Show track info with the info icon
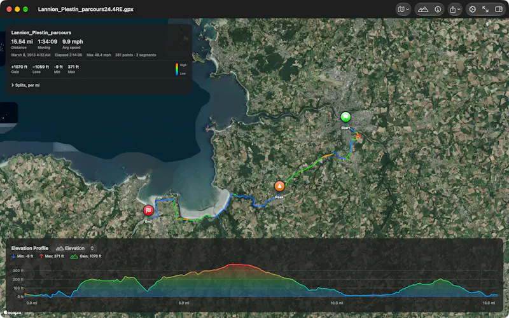Viewport: 509px width, 318px height. (x=438, y=10)
